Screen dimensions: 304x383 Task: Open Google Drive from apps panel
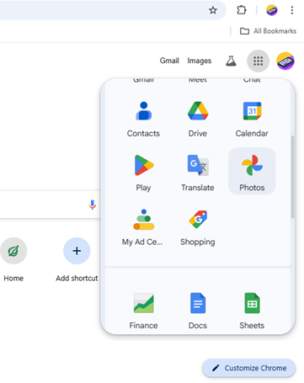198,120
